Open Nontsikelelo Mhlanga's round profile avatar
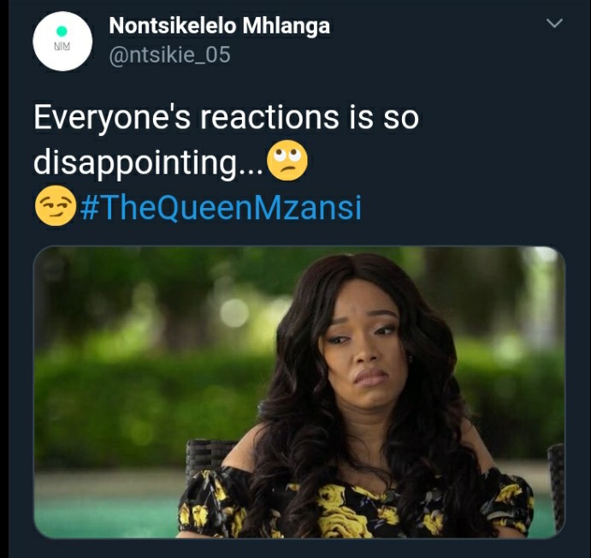 [x=62, y=41]
